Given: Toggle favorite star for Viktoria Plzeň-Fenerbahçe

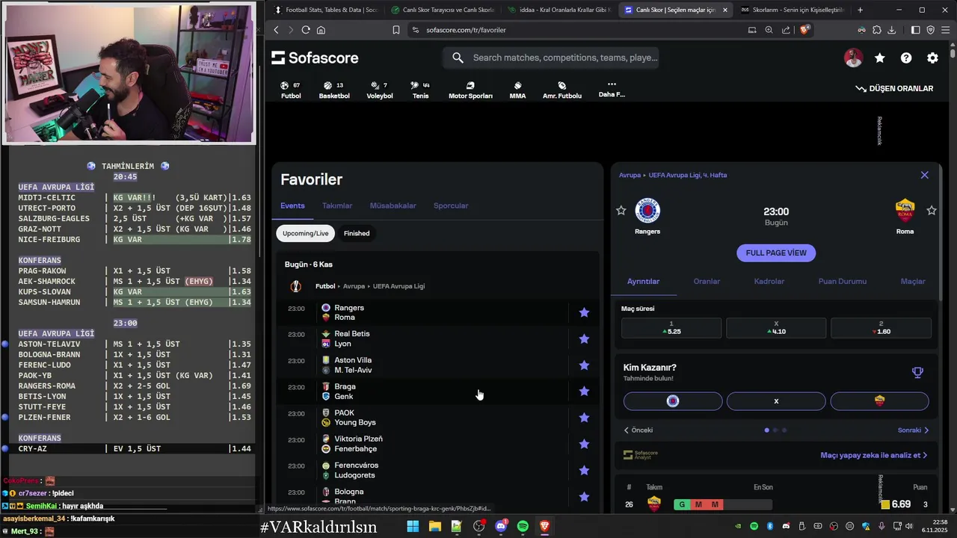Looking at the screenshot, I should click(x=584, y=444).
